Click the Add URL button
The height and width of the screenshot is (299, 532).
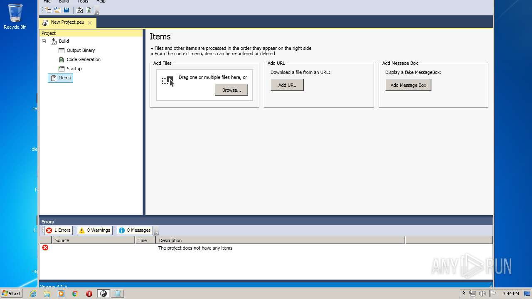click(287, 85)
